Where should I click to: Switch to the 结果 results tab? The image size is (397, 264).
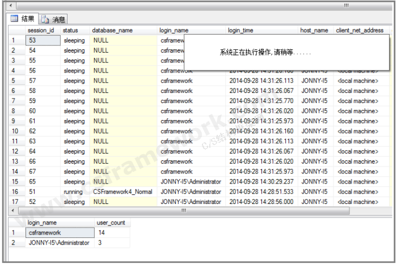(27, 19)
